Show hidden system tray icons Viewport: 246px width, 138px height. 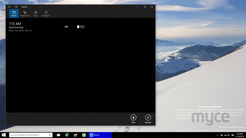point(217,135)
